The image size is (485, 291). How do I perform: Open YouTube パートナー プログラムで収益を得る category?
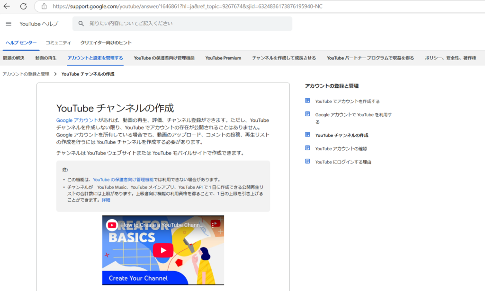tap(370, 58)
